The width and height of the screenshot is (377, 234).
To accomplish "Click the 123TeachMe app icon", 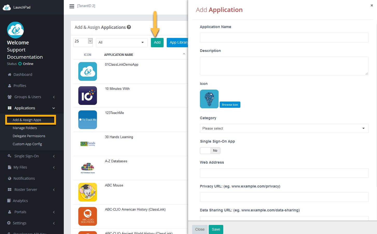I will (x=88, y=120).
